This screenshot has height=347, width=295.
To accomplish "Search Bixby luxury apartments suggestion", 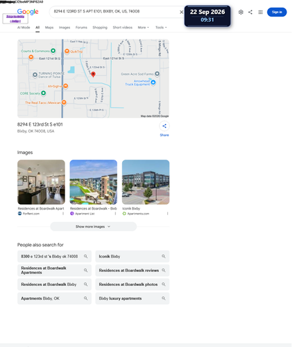I will point(133,298).
